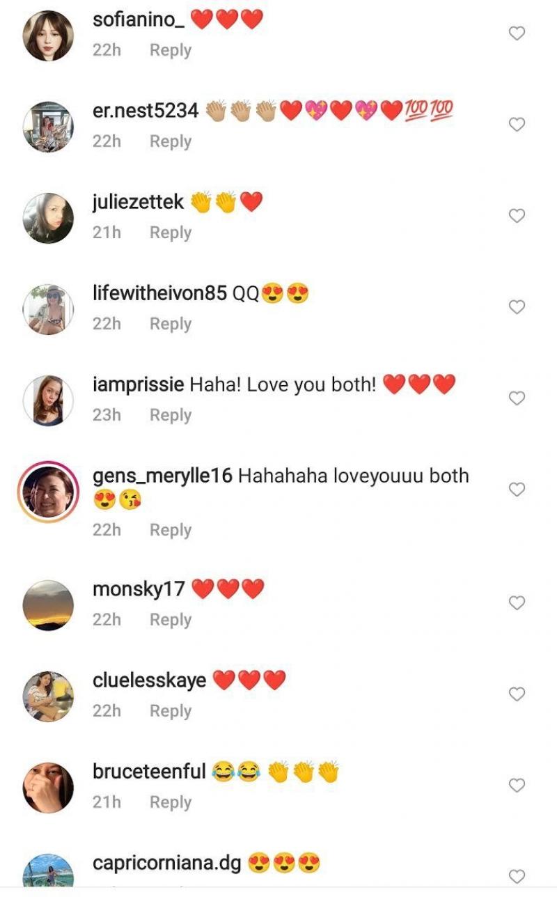
Task: View sofianino_'s profile photo
Action: (x=48, y=36)
